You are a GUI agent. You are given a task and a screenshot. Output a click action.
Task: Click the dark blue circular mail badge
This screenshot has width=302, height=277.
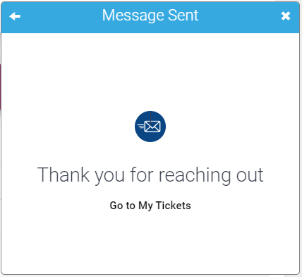tap(150, 126)
